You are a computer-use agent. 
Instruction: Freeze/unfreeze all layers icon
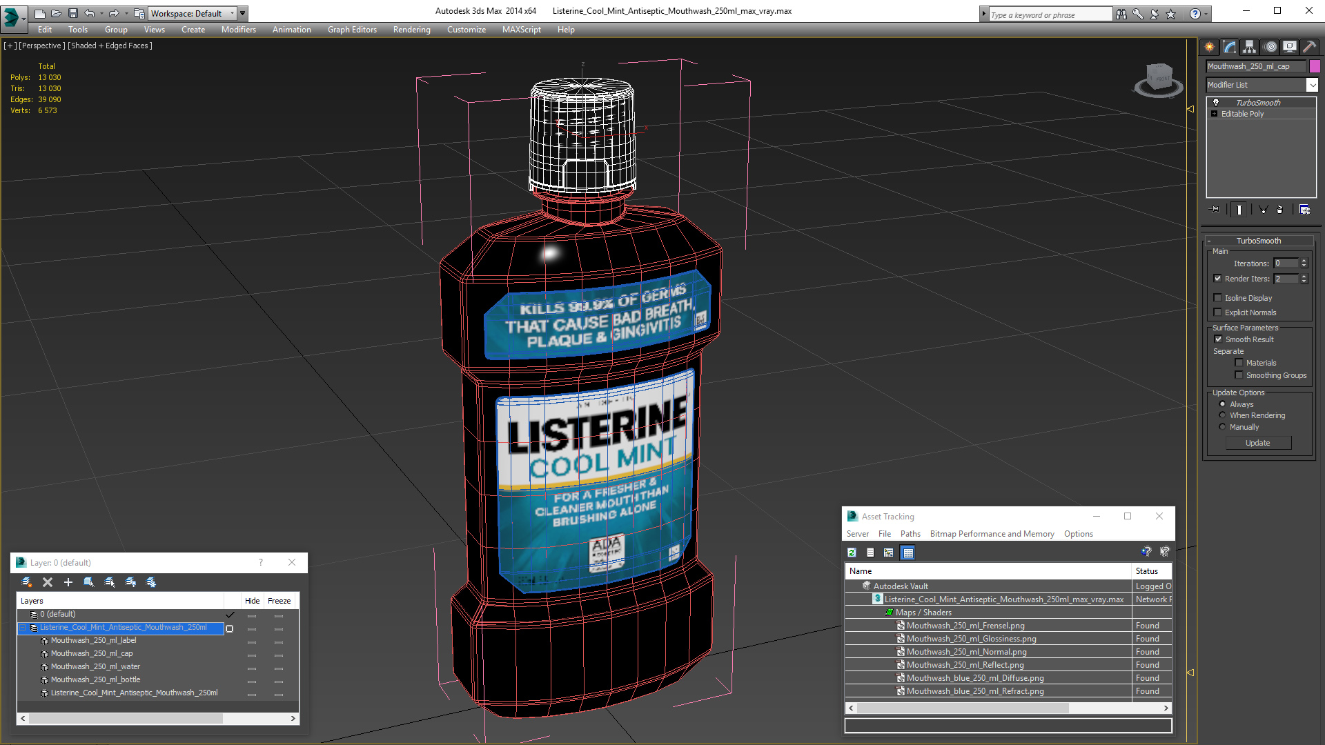tap(151, 582)
